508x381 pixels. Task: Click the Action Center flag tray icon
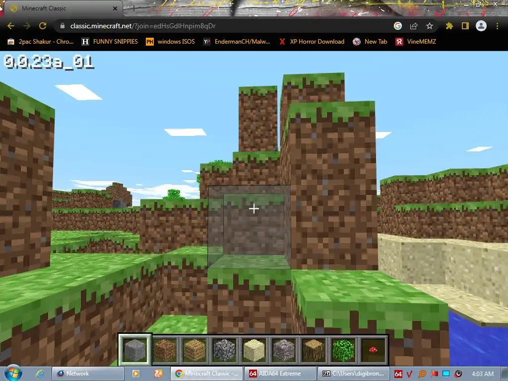(x=434, y=374)
